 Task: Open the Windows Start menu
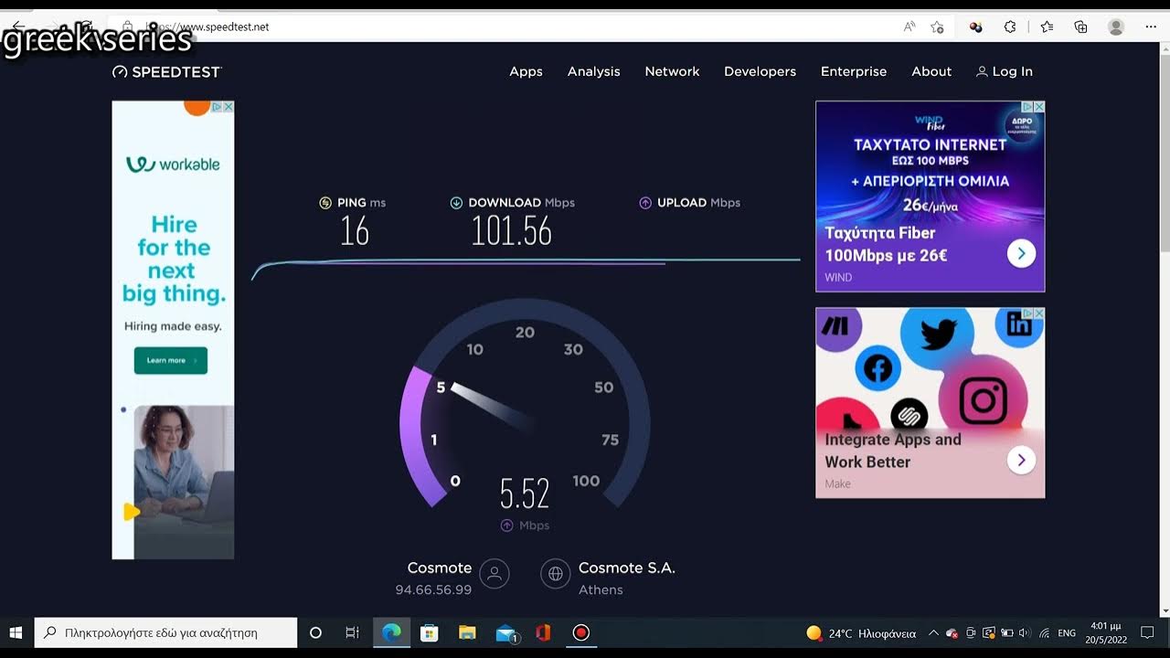16,632
